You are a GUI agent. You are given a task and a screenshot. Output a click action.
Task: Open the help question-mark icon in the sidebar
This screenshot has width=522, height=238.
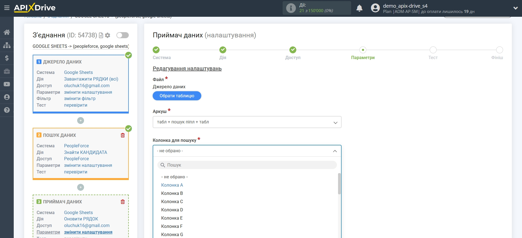coord(7,110)
